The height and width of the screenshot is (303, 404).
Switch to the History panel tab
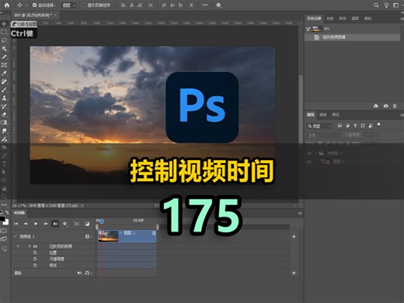[x=314, y=19]
